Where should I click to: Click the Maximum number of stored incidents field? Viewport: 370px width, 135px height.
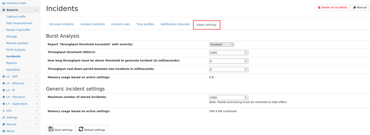(x=227, y=97)
